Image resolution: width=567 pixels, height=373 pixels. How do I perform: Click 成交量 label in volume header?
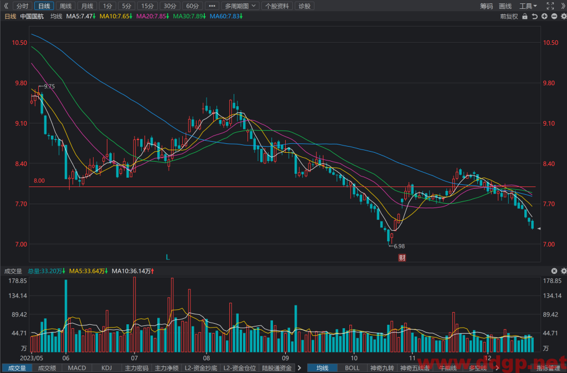coord(13,271)
